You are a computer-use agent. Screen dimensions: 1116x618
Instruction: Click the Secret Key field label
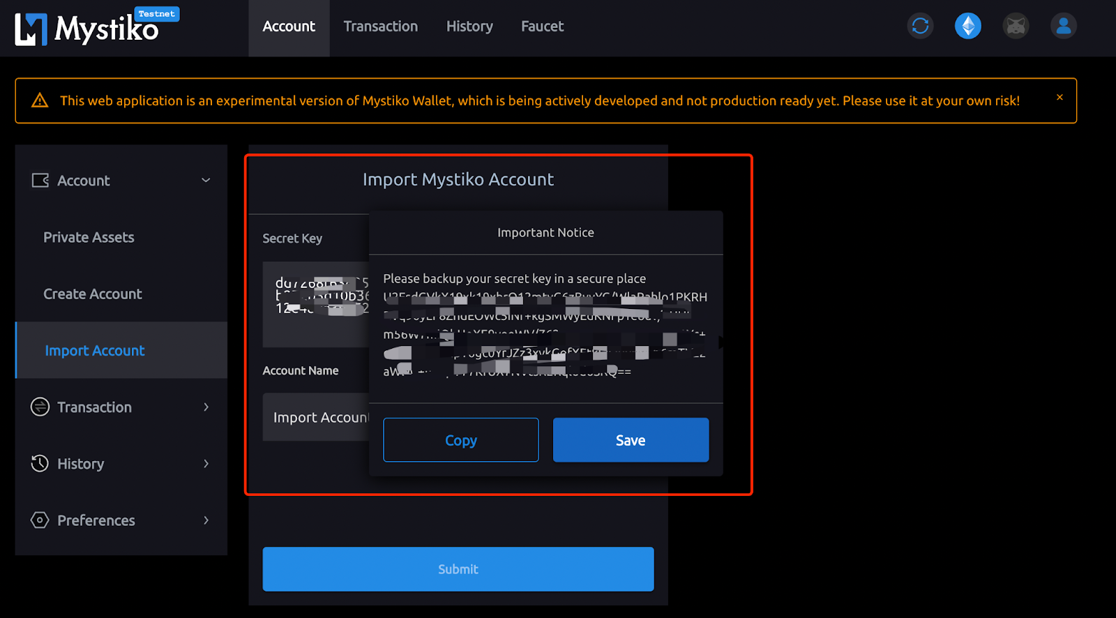(x=292, y=238)
